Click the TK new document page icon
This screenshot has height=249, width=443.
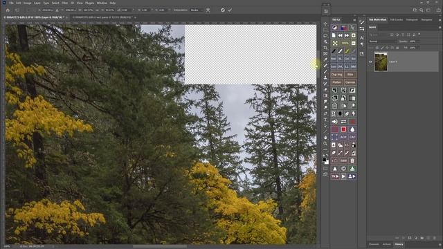click(x=334, y=35)
